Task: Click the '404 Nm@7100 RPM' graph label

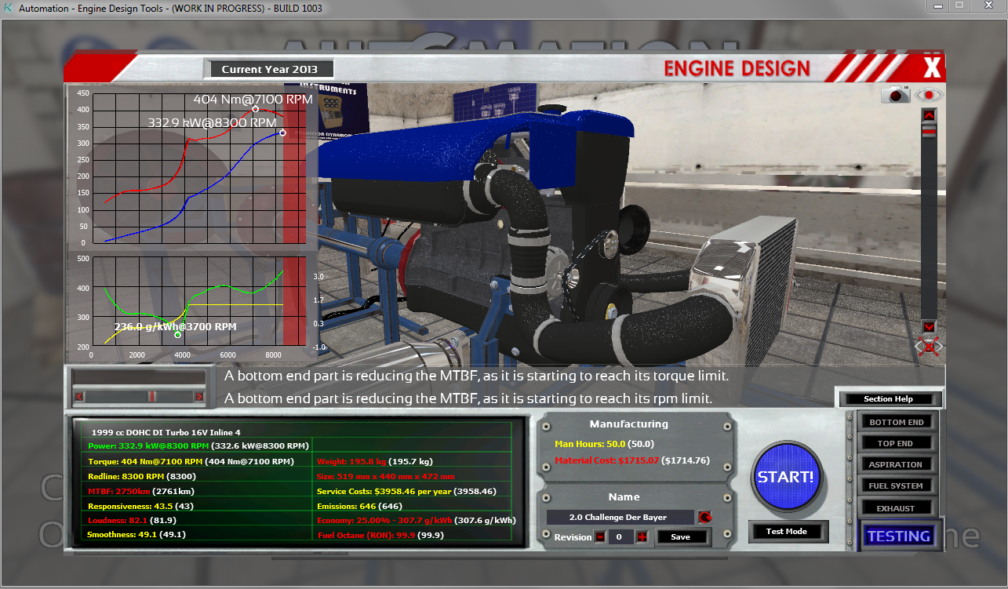Action: click(x=253, y=100)
